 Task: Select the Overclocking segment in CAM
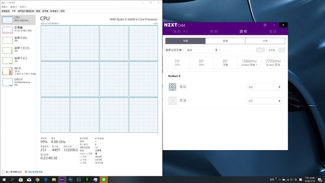point(225,41)
